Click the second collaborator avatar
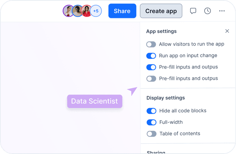Viewport: 236px width, 154px height. coord(77,11)
